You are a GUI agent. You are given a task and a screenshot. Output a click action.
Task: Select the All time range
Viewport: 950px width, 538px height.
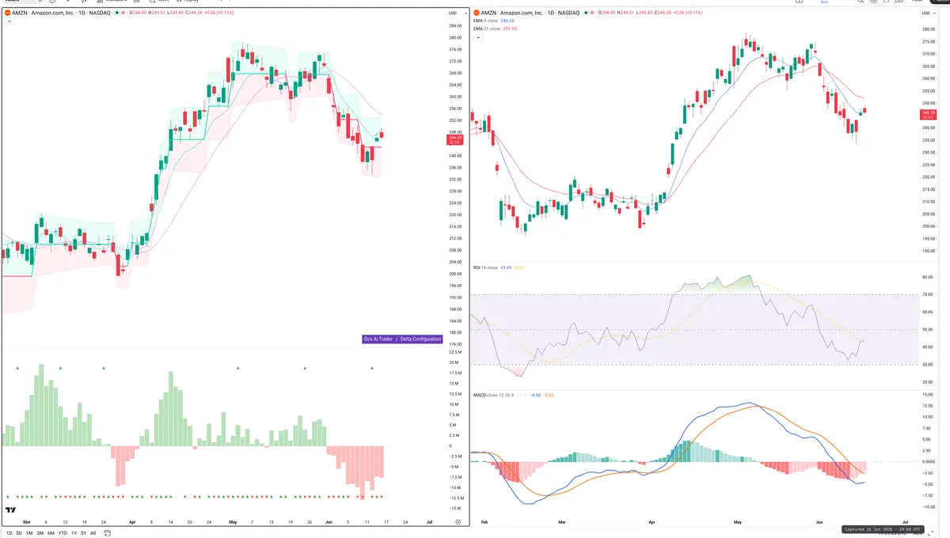pos(93,533)
